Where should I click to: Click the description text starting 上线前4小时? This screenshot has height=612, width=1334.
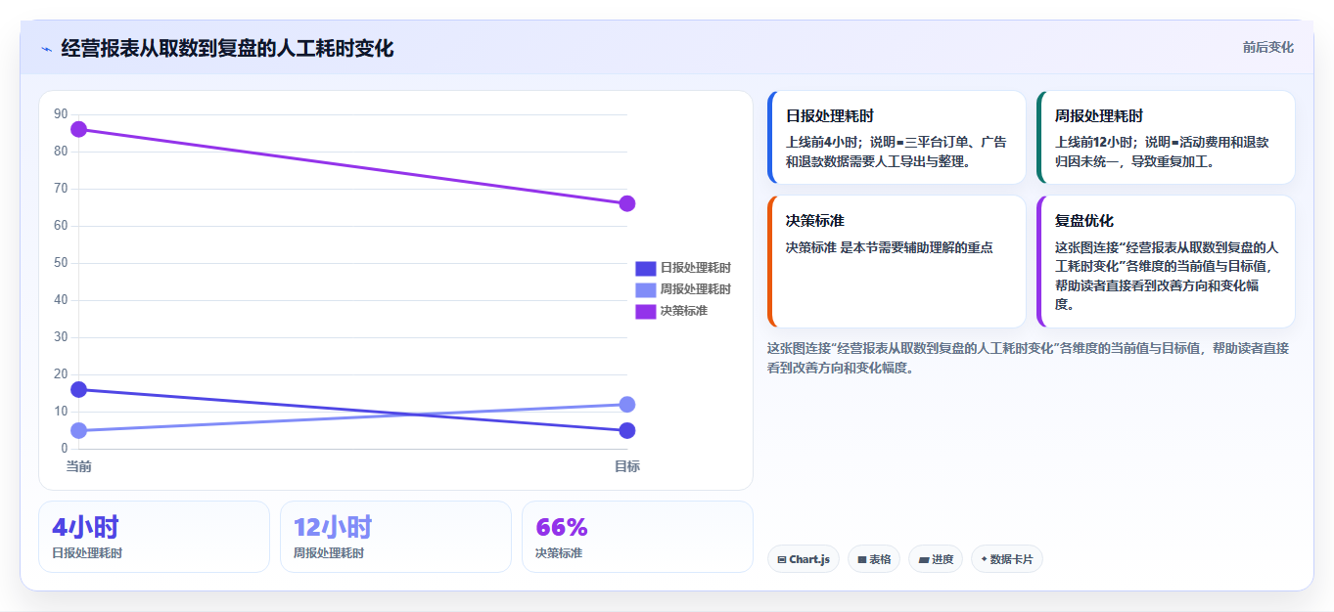pyautogui.click(x=896, y=152)
